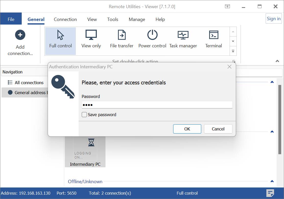Screen dimensions: 284x199
Task: Collapse the ribbon with the chevron
Action: coord(277,61)
